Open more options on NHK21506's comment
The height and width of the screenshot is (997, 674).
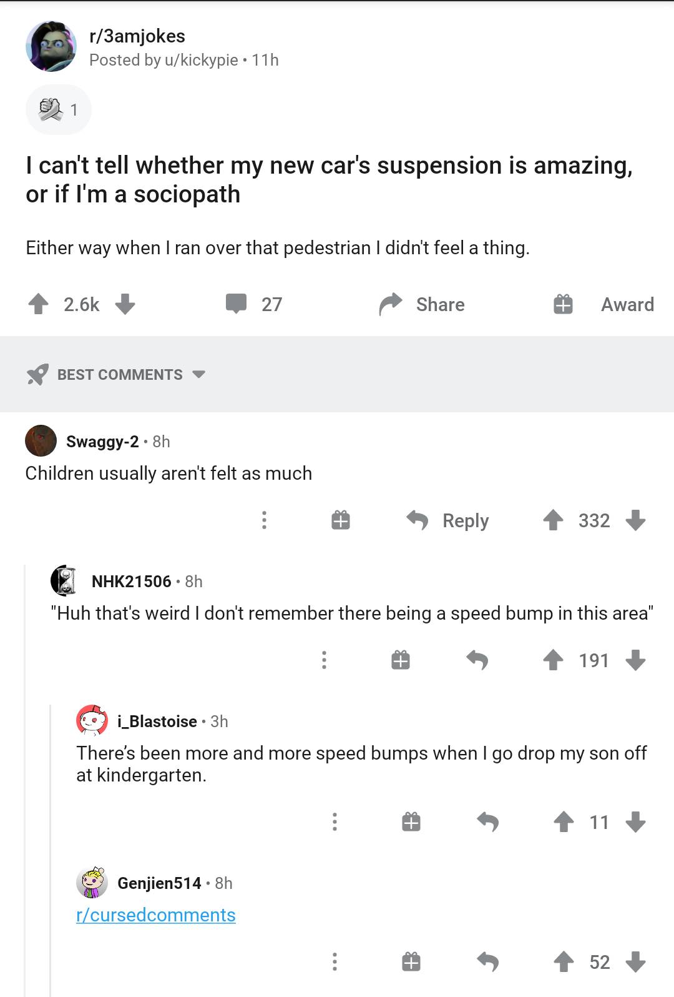(x=324, y=660)
